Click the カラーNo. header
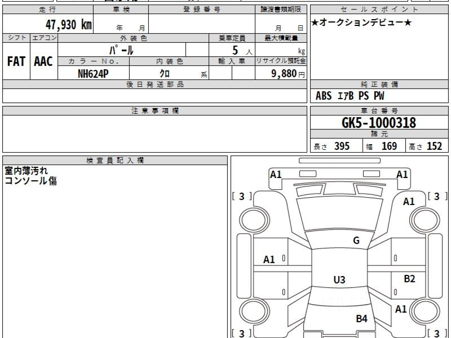The width and height of the screenshot is (451, 338). 94,61
